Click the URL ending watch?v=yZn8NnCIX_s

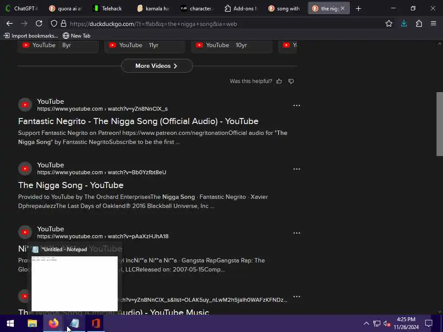tap(102, 109)
